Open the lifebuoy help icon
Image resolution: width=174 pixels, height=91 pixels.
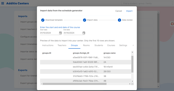coord(172,24)
